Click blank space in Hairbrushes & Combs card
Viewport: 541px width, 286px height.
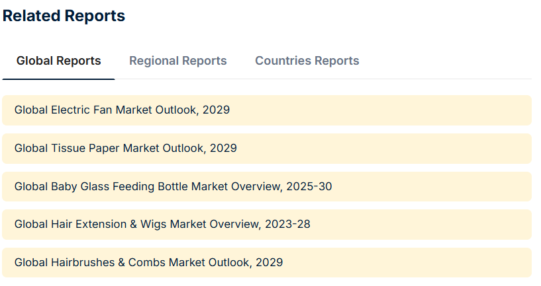pyautogui.click(x=407, y=263)
